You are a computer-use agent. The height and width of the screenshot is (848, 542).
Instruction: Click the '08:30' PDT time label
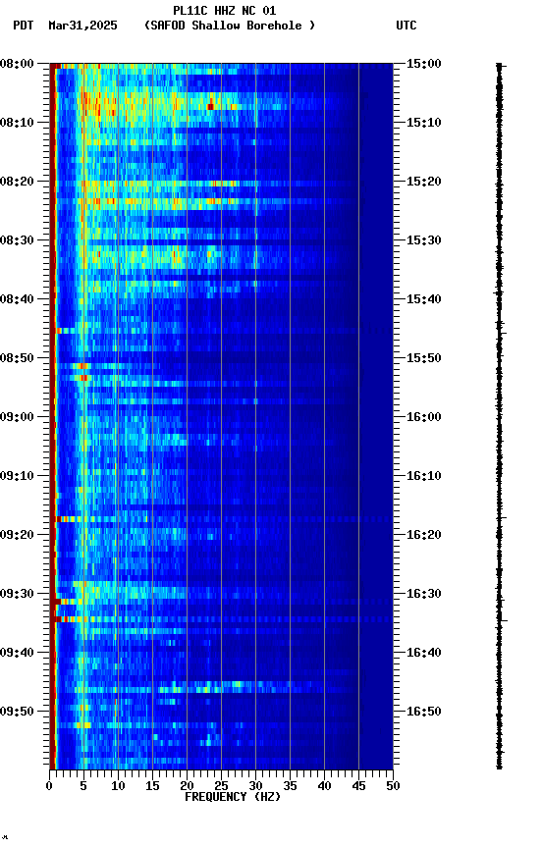coord(17,240)
